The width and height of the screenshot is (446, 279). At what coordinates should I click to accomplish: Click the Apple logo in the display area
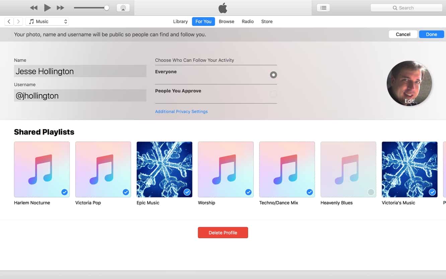coord(223,8)
